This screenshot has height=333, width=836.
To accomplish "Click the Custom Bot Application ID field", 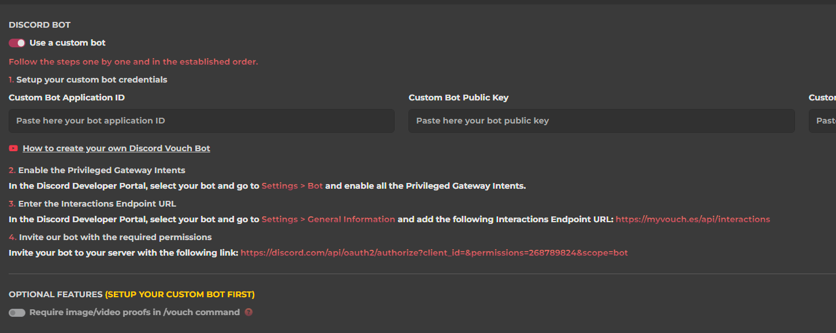I will pos(201,121).
